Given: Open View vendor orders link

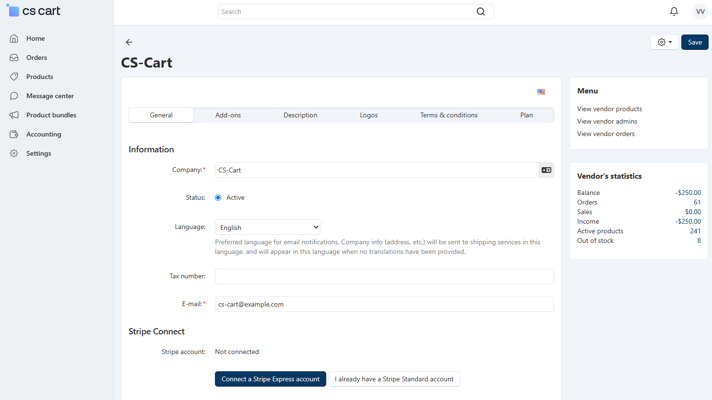Looking at the screenshot, I should (605, 134).
